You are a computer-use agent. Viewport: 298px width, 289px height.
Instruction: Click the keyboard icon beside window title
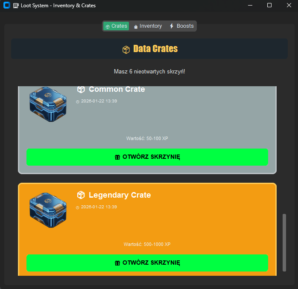(x=16, y=6)
